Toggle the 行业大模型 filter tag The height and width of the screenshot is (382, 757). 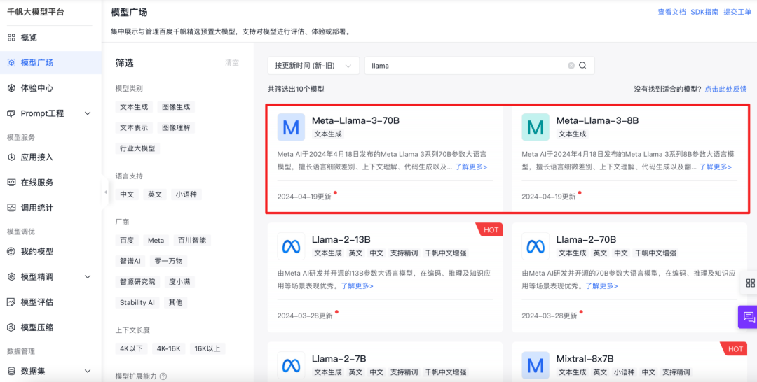(137, 148)
